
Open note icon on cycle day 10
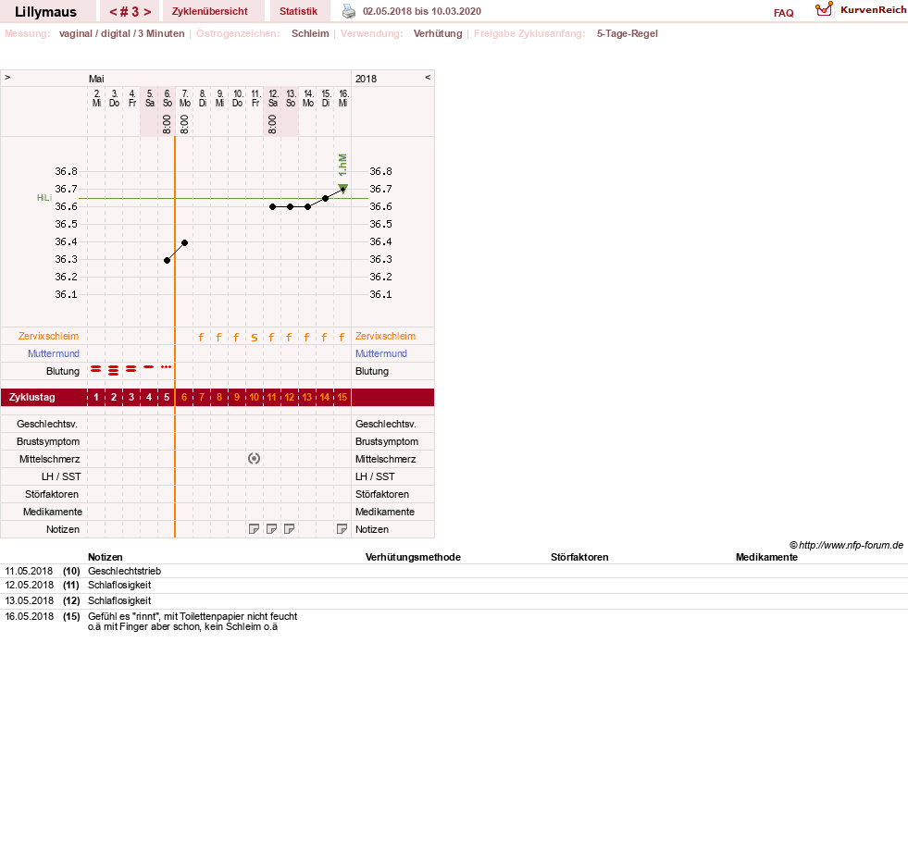(254, 528)
